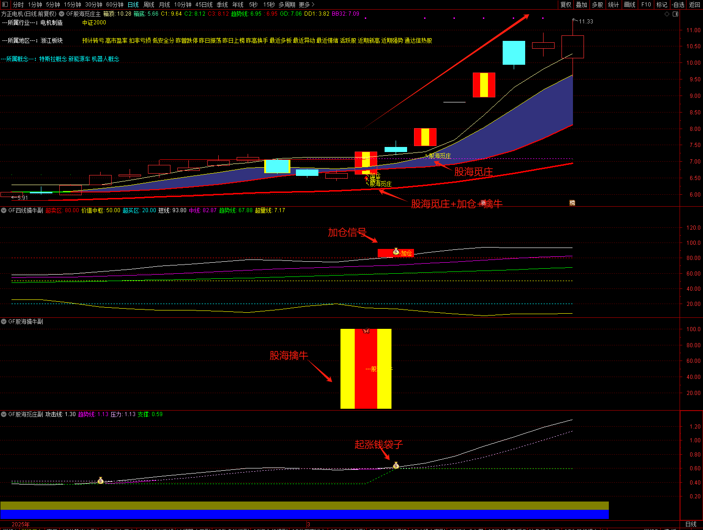Viewport: 703px width, 530px height.
Task: Select the 年线 yearly period tab
Action: (x=238, y=5)
